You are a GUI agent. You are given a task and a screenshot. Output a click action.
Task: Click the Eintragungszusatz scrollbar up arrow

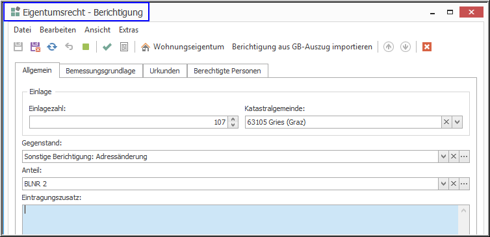tap(464, 210)
